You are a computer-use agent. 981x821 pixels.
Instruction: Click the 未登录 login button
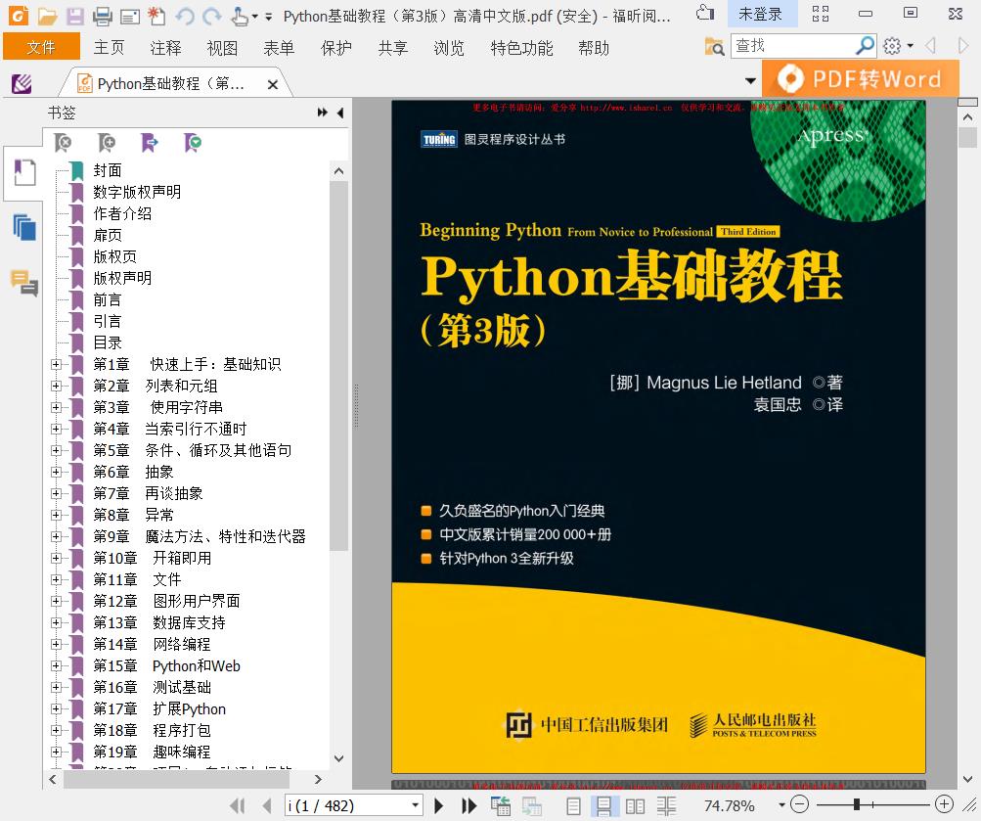(x=761, y=14)
